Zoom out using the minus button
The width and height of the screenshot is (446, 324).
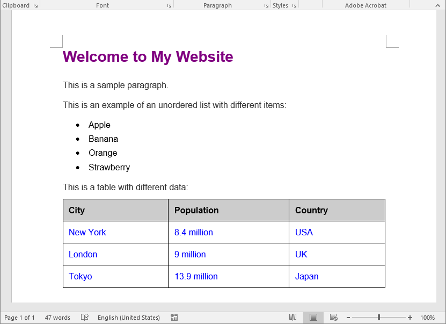(348, 318)
